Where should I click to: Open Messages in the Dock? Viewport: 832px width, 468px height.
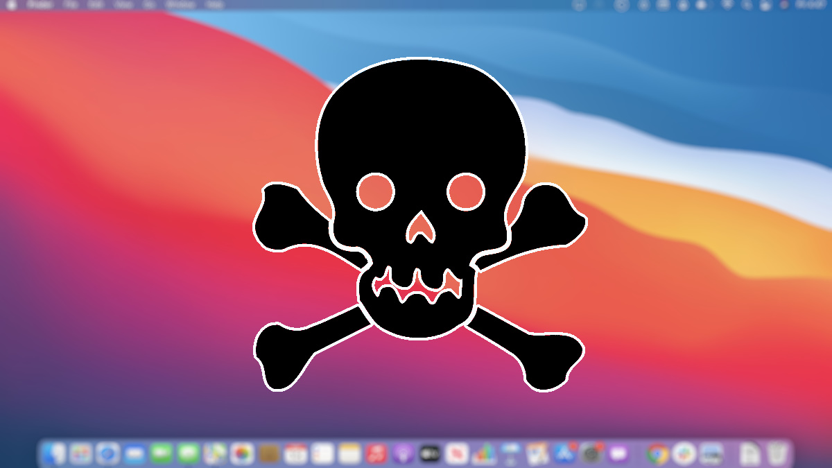(189, 454)
